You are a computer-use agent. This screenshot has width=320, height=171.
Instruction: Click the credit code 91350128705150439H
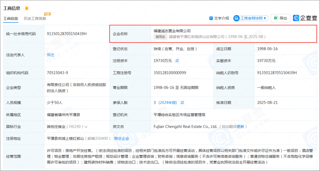point(67,34)
